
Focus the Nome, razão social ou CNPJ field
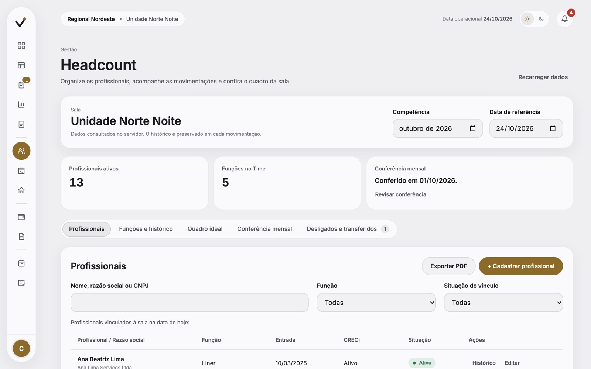(189, 303)
